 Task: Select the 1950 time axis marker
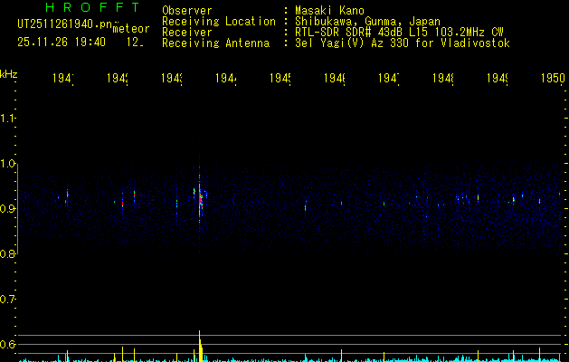click(x=553, y=80)
